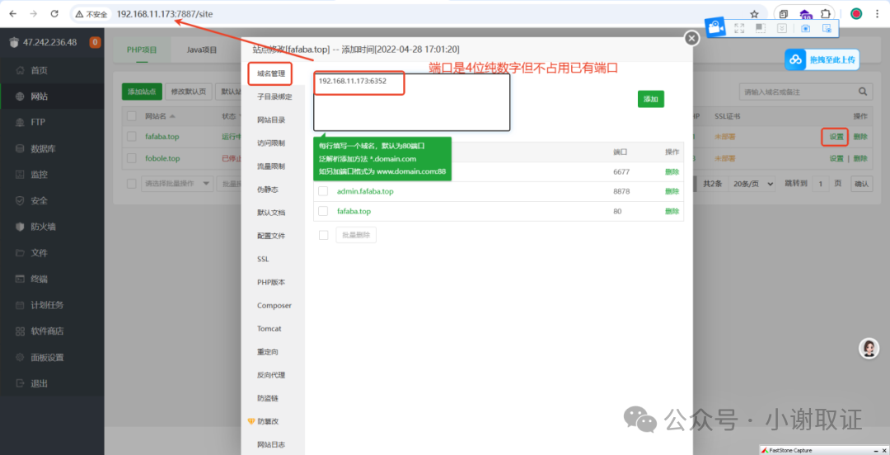
Task: Click the cloud upload 拖拽至此上传 widget
Action: [x=822, y=59]
